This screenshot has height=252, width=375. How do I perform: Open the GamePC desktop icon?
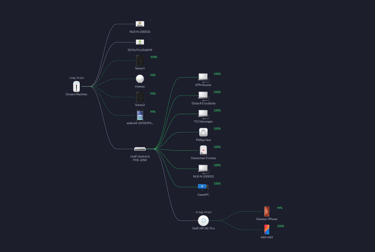(203, 187)
